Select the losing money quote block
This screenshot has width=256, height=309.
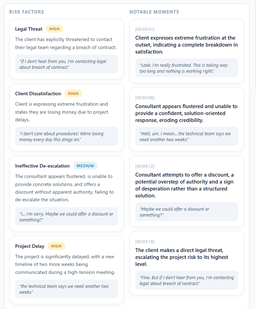67,136
